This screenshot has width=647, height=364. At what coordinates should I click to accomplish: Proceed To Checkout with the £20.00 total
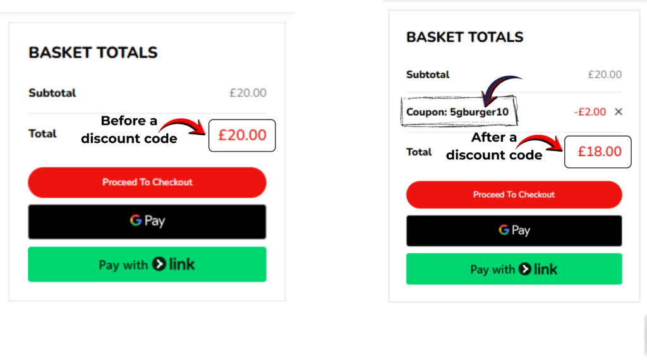coord(147,182)
